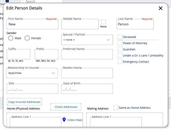Screen dimensions: 171x130
Task: Focus the First Name field
Action: point(32,24)
